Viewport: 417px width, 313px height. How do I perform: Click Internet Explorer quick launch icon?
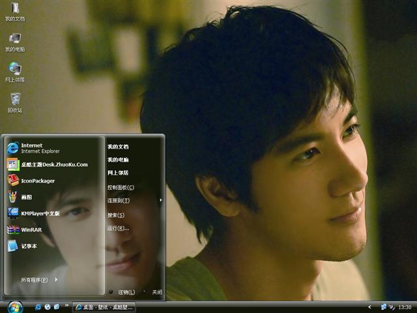coord(38,307)
